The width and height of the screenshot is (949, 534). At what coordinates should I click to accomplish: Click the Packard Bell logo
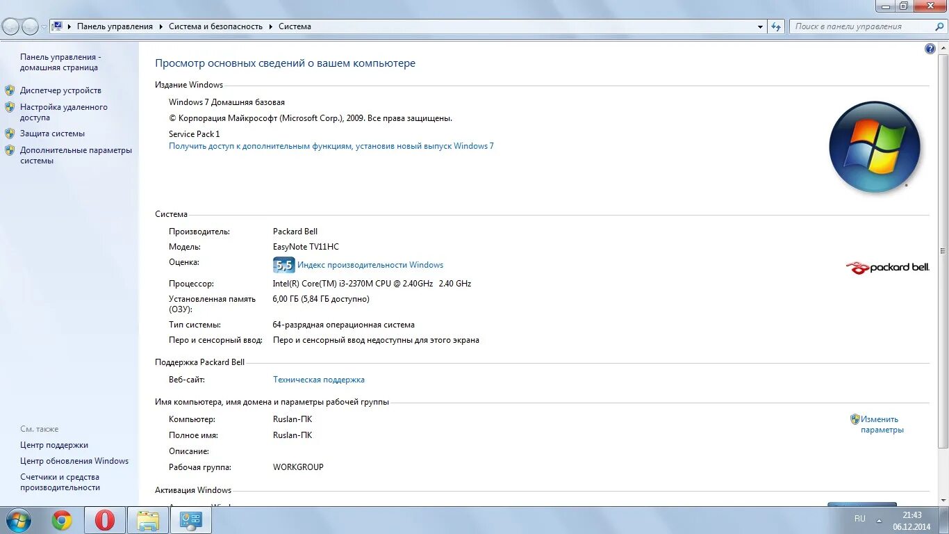point(887,267)
